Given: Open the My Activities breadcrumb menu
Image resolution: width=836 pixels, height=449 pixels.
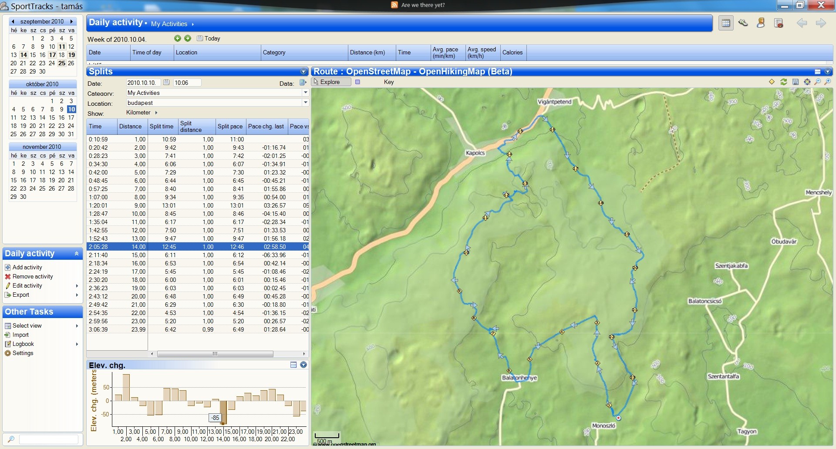Looking at the screenshot, I should 172,24.
